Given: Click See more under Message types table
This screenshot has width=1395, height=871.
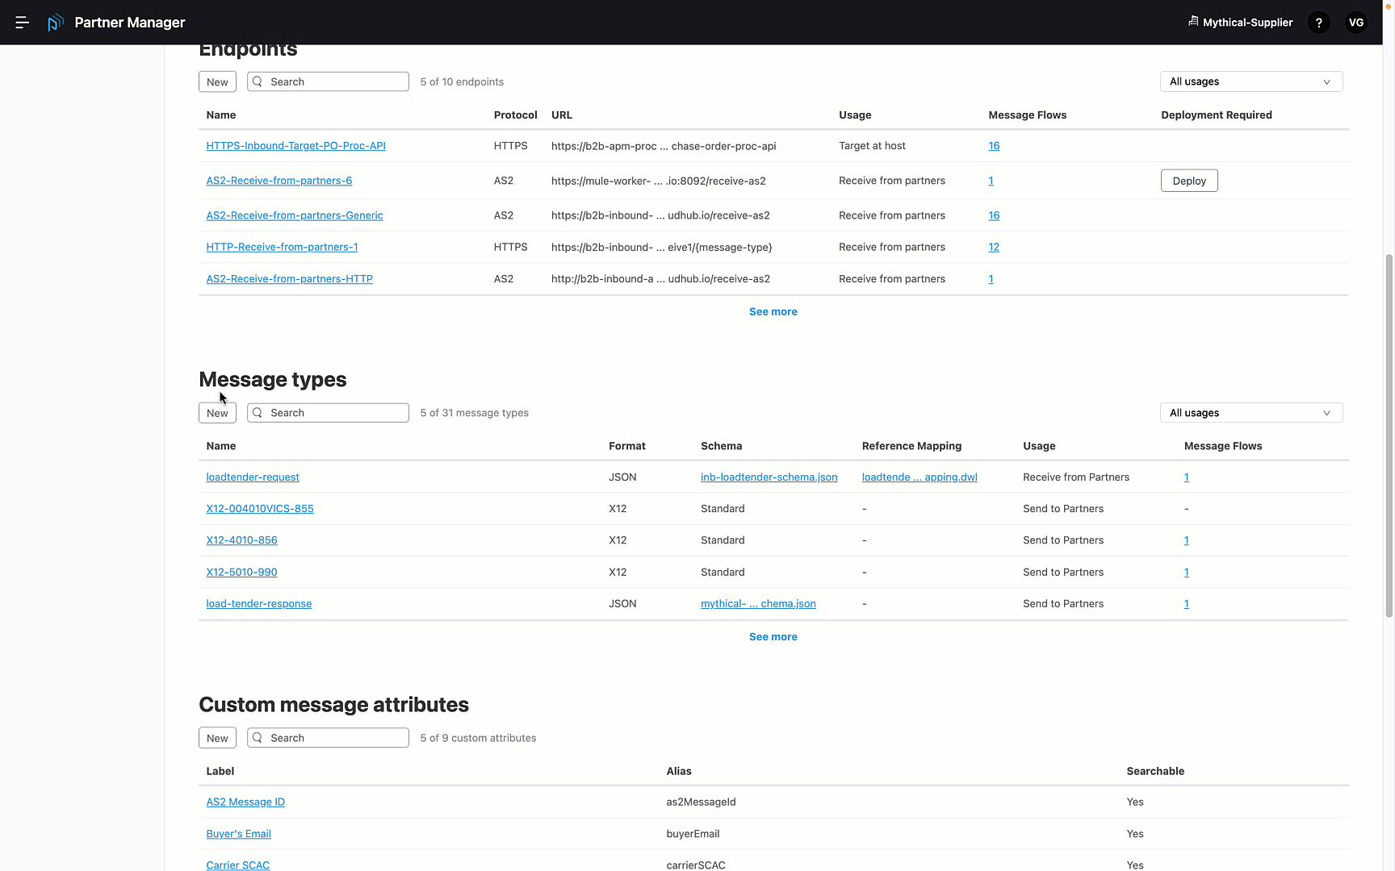Looking at the screenshot, I should coord(773,636).
